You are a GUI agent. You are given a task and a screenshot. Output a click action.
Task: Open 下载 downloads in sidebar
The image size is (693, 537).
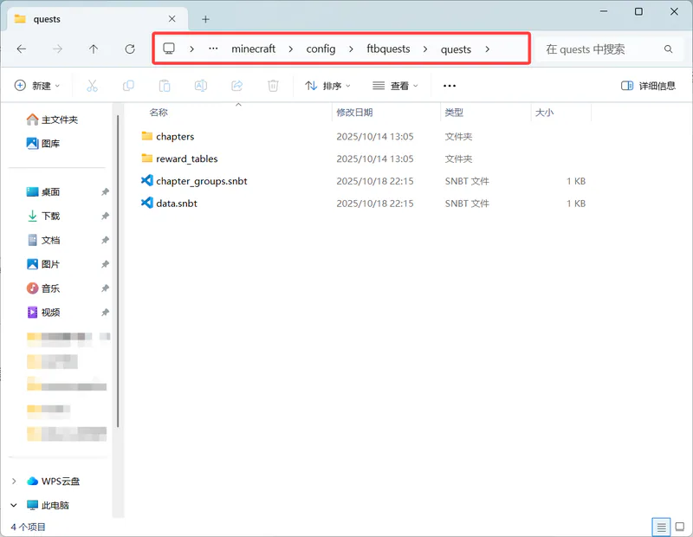[42, 216]
